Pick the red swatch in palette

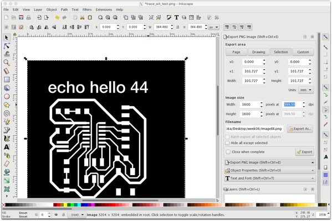click(58, 205)
